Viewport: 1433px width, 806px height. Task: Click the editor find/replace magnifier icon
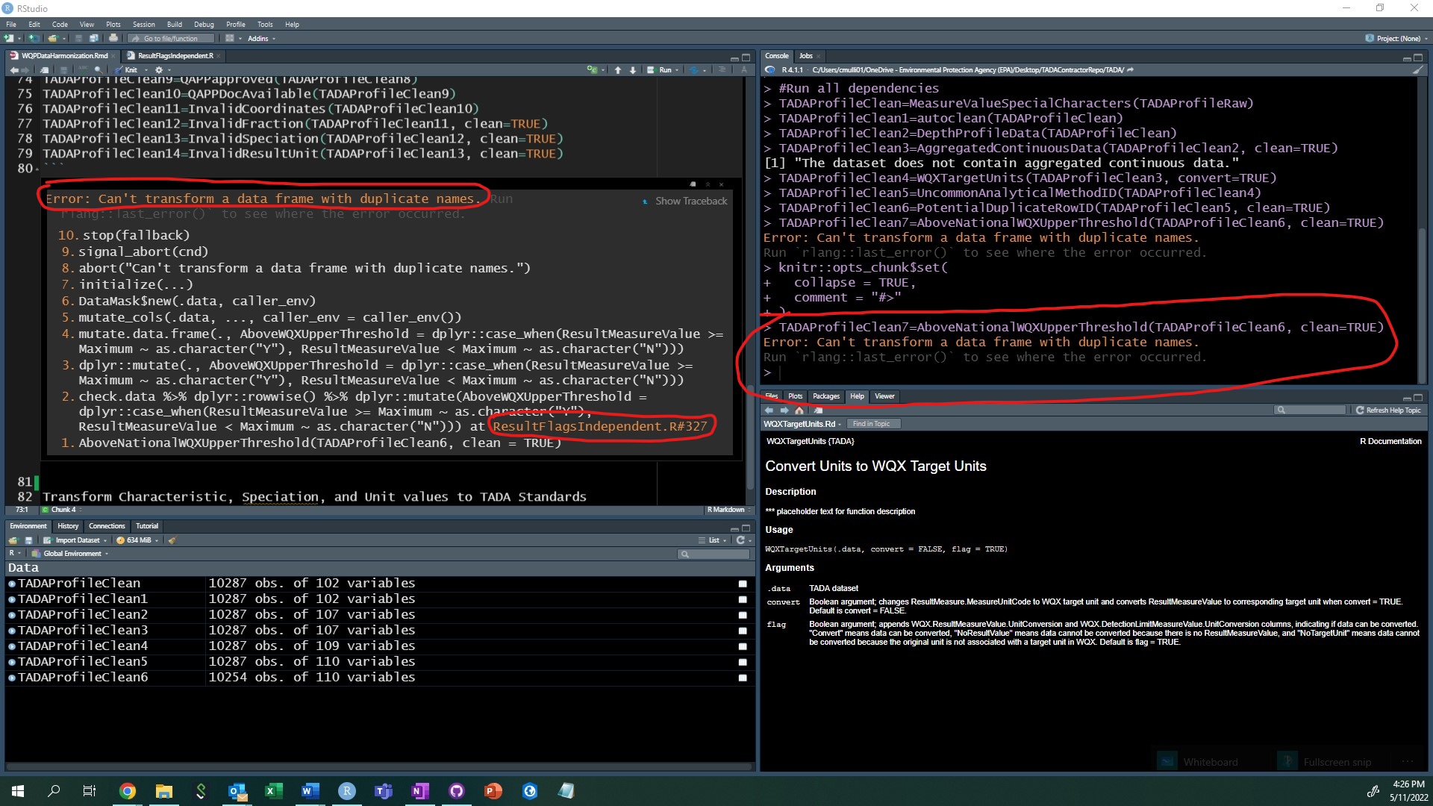(98, 70)
